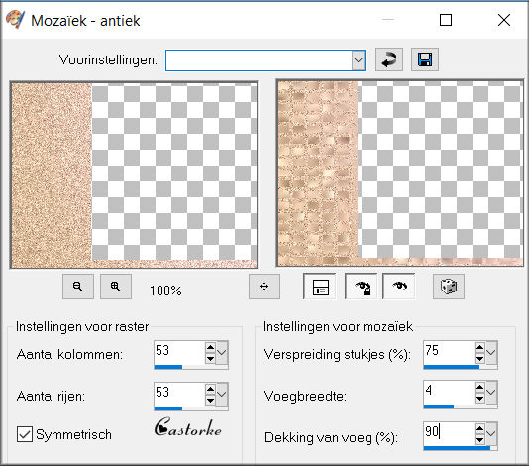The height and width of the screenshot is (466, 529).
Task: Click in the Aantal kolommen value field
Action: coord(179,352)
